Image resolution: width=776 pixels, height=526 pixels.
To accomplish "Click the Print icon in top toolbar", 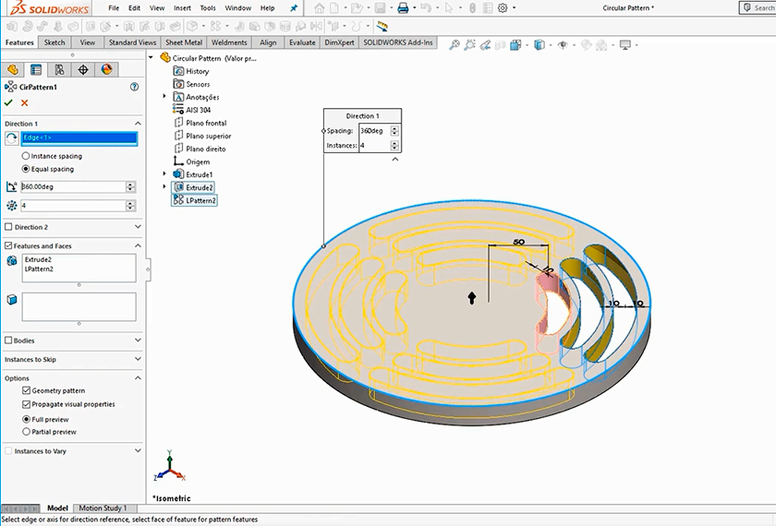I will pyautogui.click(x=403, y=8).
